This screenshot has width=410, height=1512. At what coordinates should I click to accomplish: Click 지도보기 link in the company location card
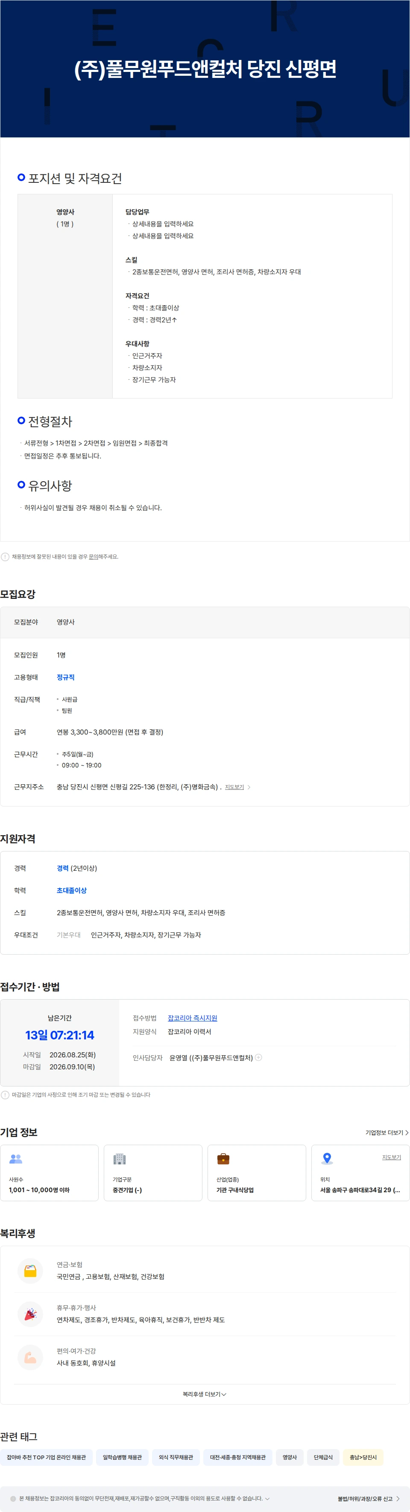[391, 1157]
